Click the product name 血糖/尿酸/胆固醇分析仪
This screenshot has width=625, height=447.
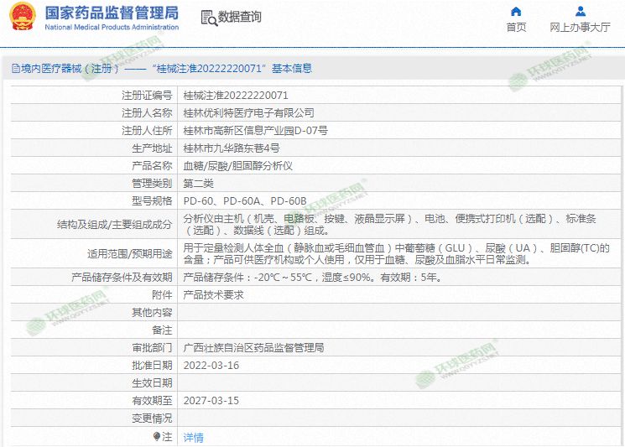point(237,166)
